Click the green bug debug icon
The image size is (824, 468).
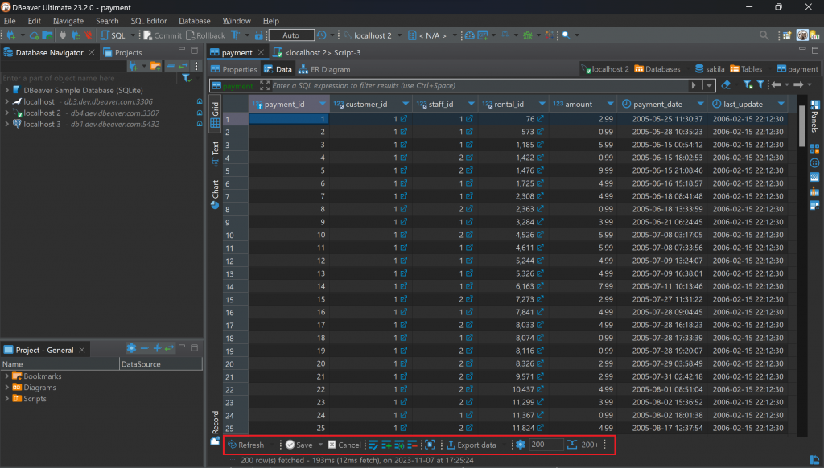point(528,35)
